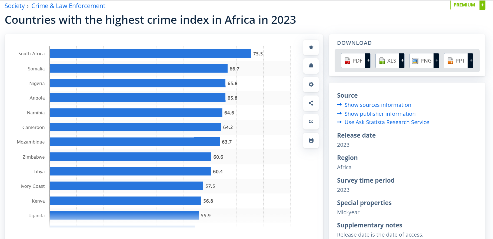Screen dimensions: 493x239
Task: Click the green PREMIUM plus badge
Action: [468, 5]
